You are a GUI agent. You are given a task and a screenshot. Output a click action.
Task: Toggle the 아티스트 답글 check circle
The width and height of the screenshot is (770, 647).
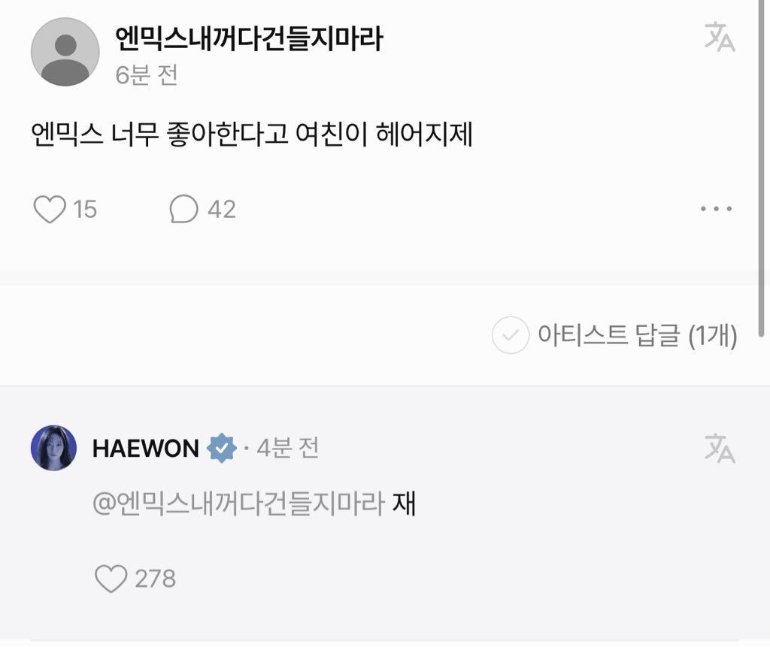tap(511, 335)
